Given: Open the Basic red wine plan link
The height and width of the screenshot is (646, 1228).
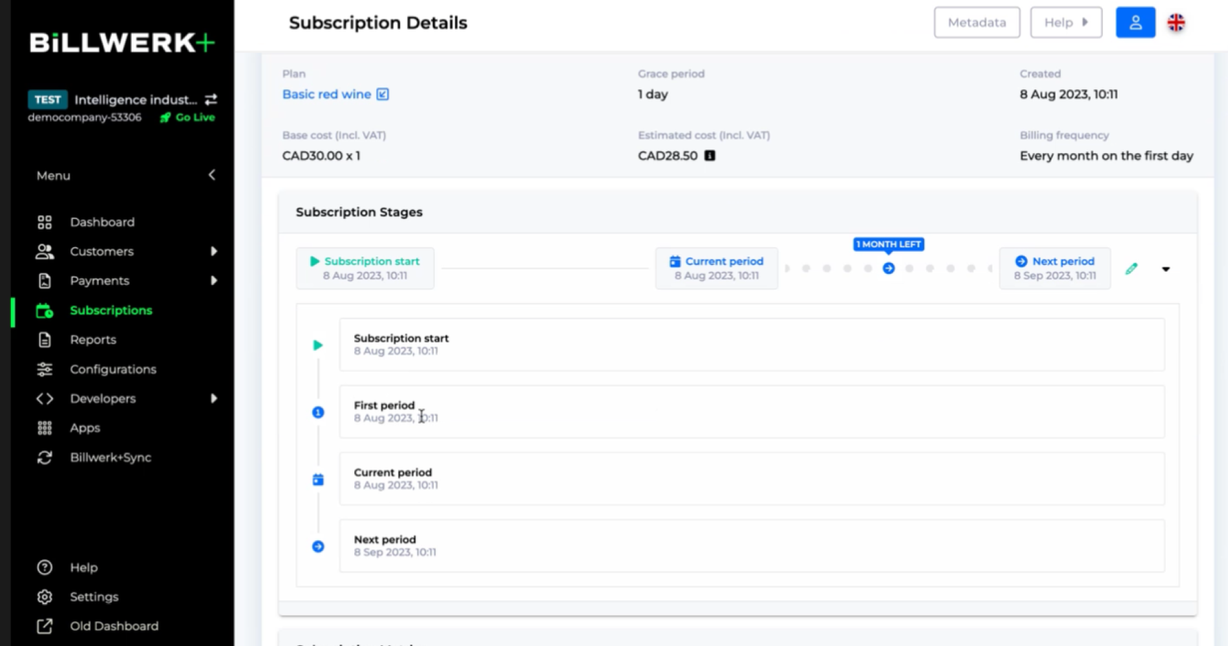Looking at the screenshot, I should [x=326, y=94].
